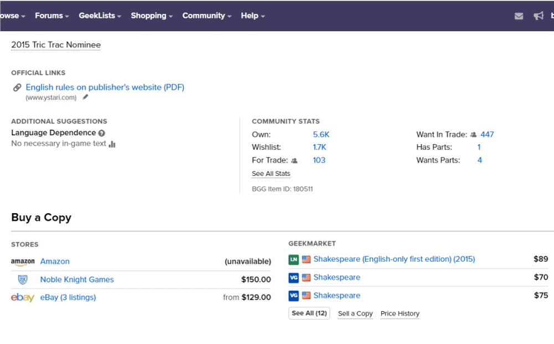Screen dimensions: 554x344
Task: Click the VG badge on the $70 listing
Action: 294,277
